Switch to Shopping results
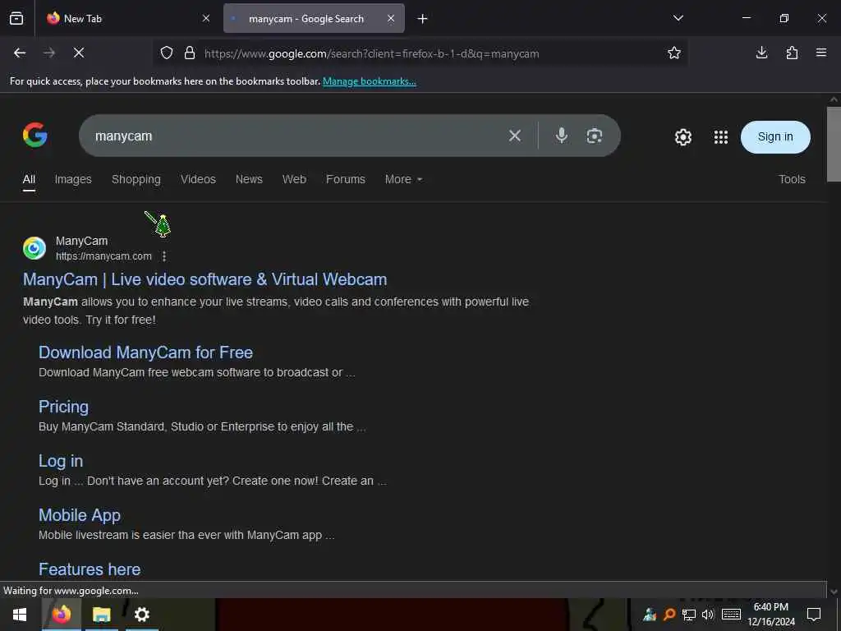This screenshot has width=841, height=631. 136,179
